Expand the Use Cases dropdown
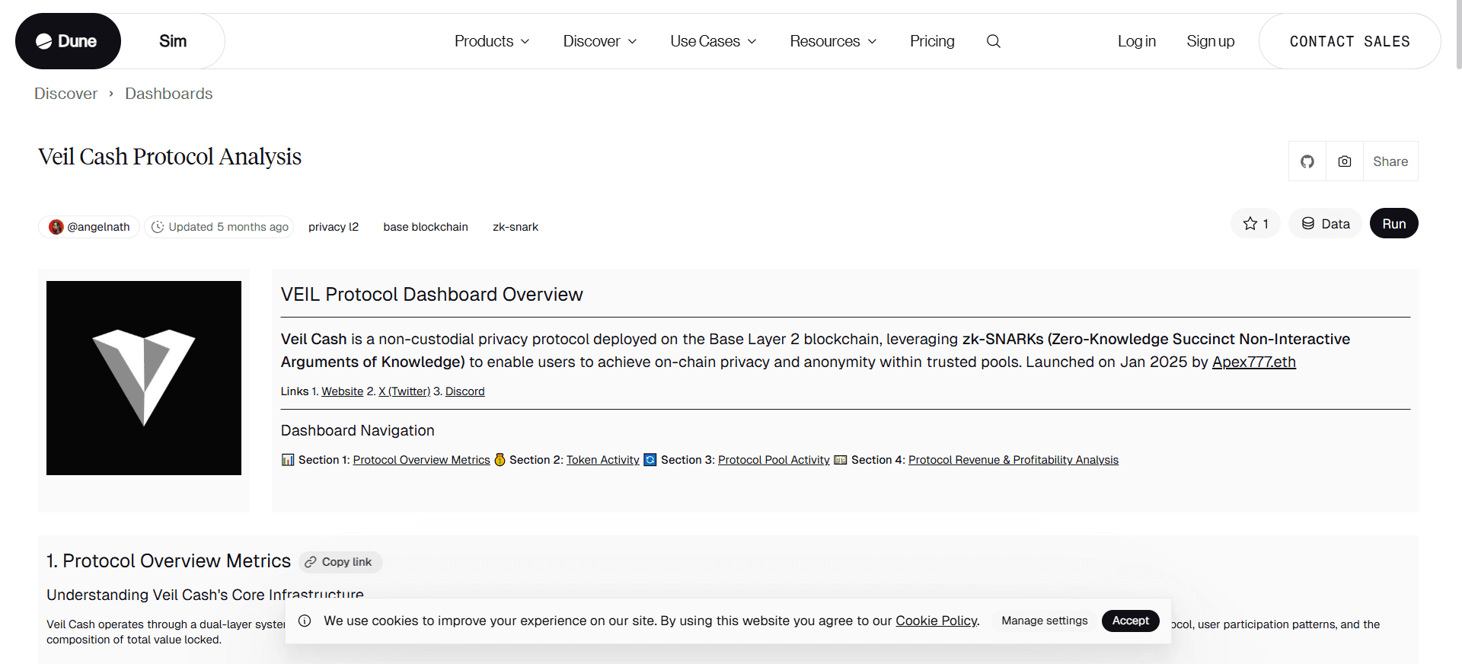This screenshot has height=664, width=1462. click(713, 41)
